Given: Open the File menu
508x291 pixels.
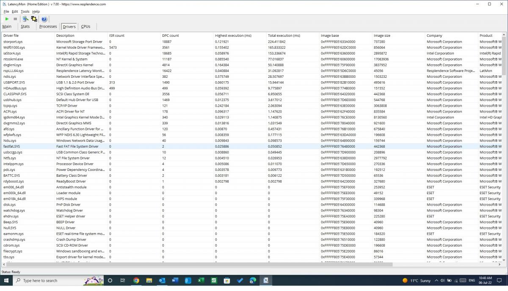Looking at the screenshot, I should coord(6,11).
